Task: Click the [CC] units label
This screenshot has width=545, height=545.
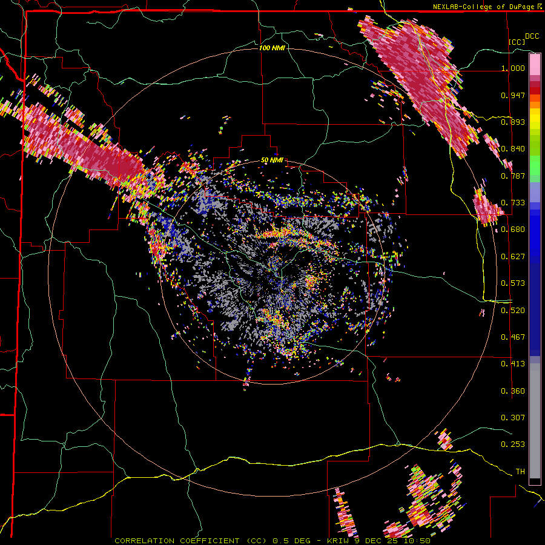Action: point(517,42)
